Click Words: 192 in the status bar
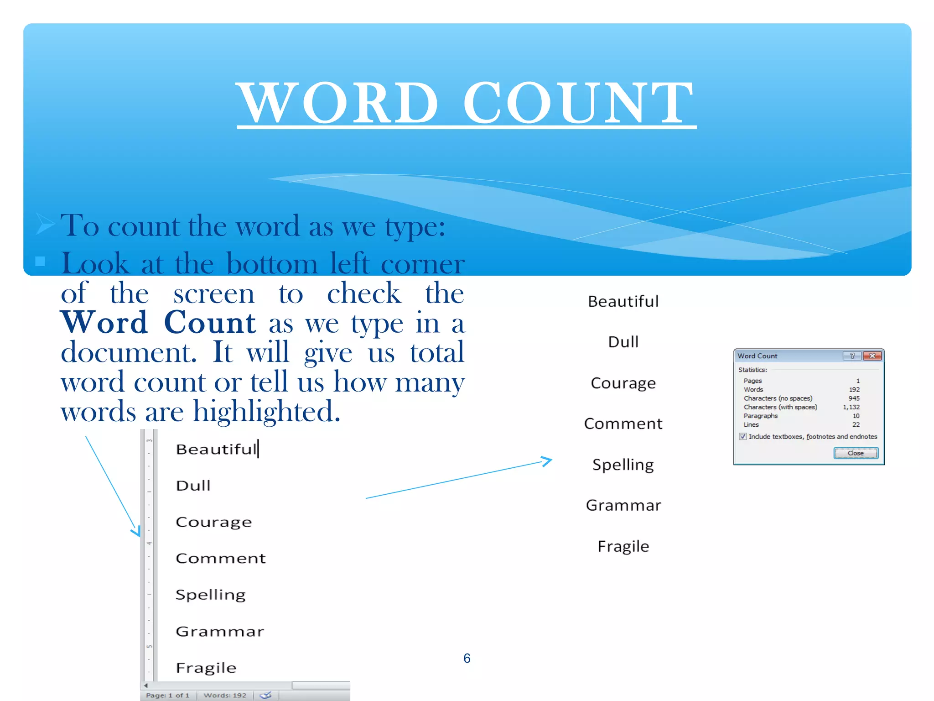Image resolution: width=934 pixels, height=701 pixels. [x=225, y=695]
